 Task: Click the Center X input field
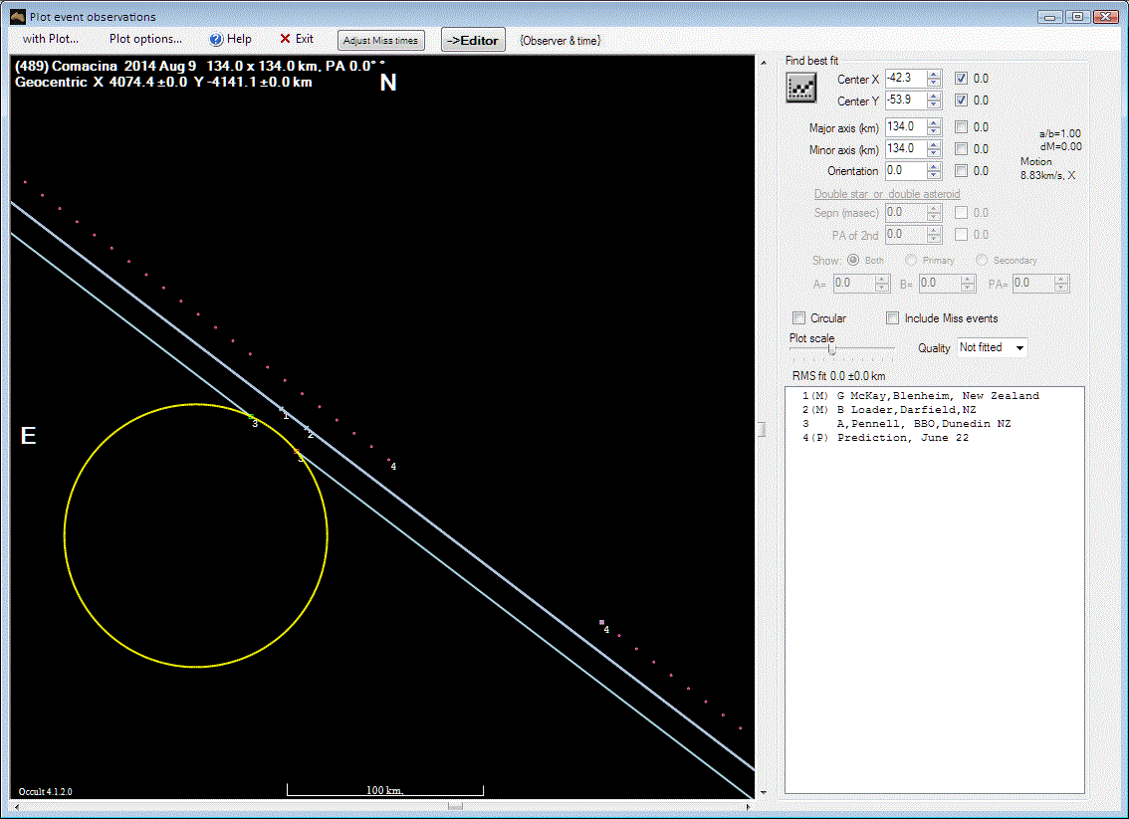pyautogui.click(x=906, y=79)
